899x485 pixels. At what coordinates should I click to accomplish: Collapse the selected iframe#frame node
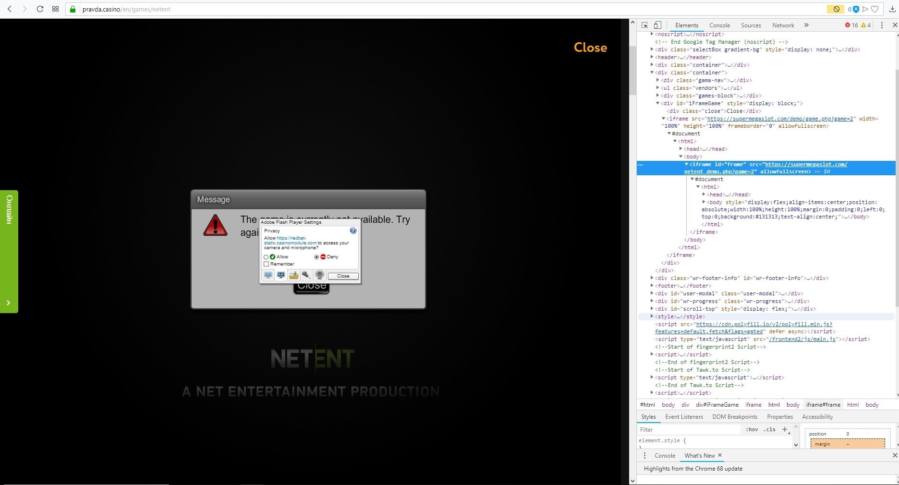(686, 164)
